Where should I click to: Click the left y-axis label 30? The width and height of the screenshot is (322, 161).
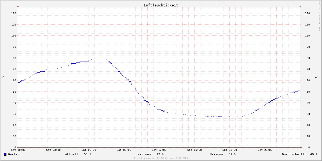14,114
